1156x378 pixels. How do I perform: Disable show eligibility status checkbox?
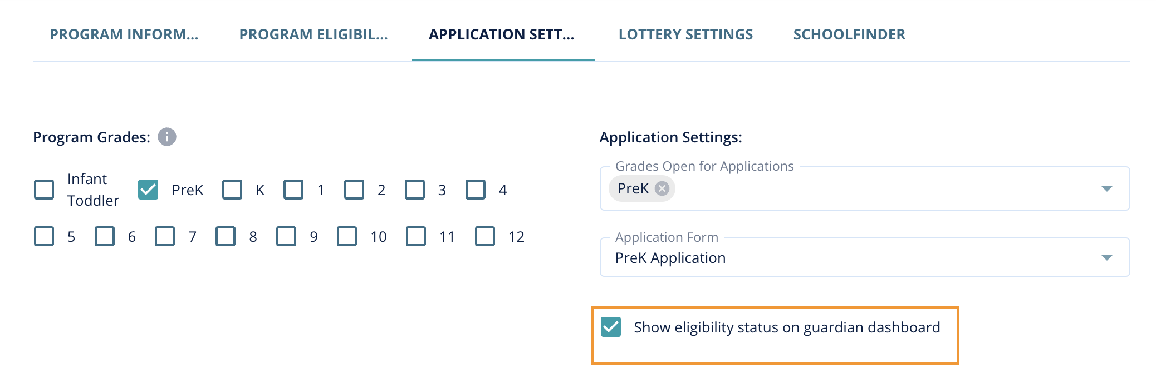611,327
